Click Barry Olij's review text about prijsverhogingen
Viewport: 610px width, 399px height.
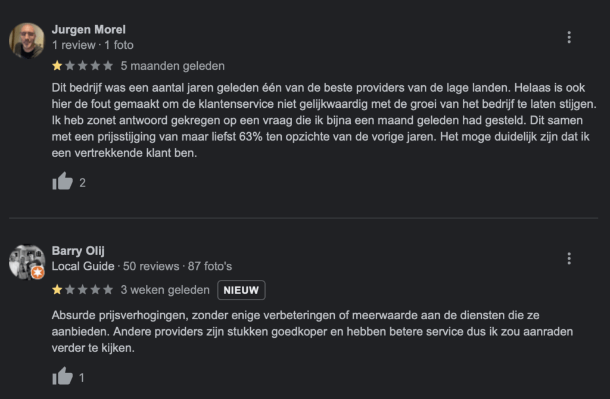310,332
